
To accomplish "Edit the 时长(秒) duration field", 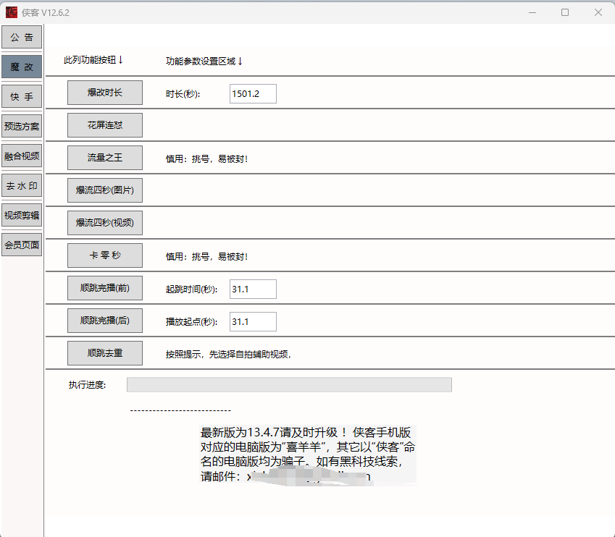I will tap(252, 93).
